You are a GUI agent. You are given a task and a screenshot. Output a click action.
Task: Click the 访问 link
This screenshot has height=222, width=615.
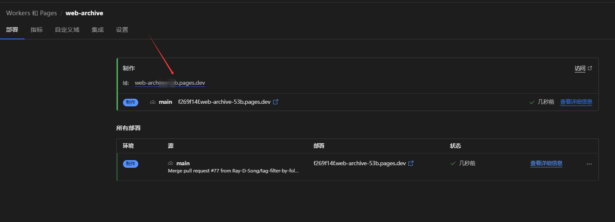pyautogui.click(x=580, y=69)
